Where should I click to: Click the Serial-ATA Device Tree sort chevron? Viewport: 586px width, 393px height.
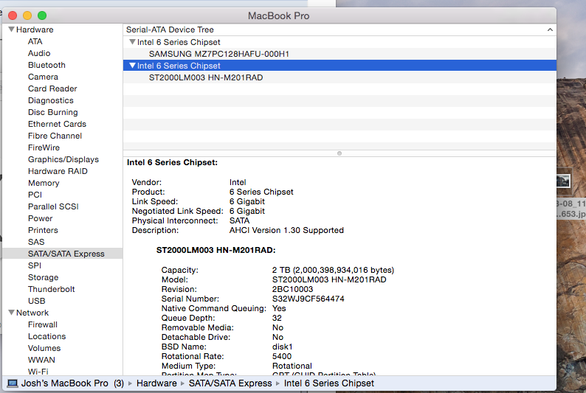[x=550, y=29]
